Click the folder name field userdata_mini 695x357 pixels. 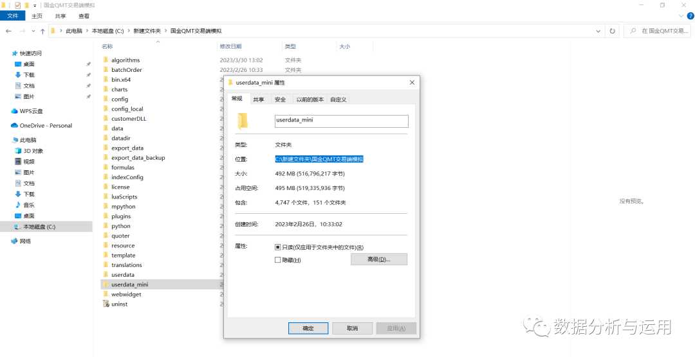click(341, 121)
